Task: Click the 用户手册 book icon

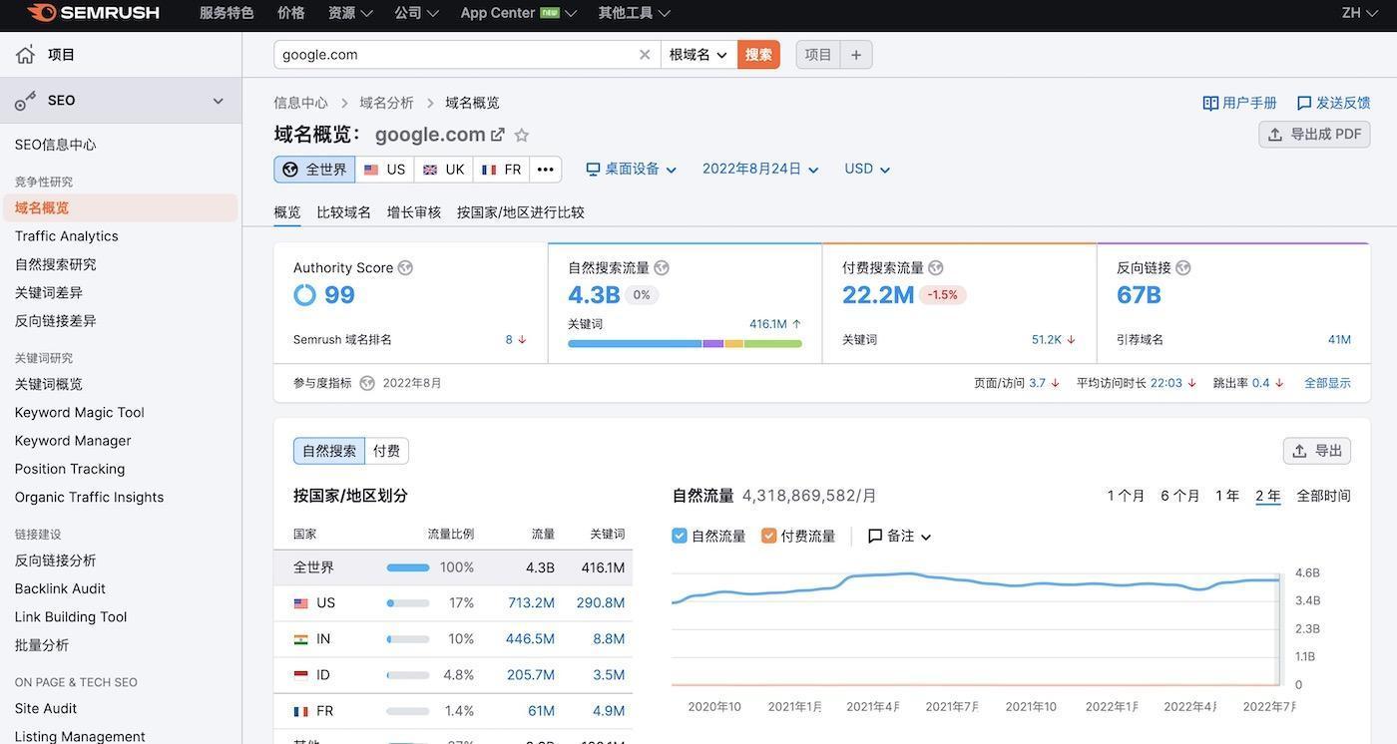Action: [1210, 103]
